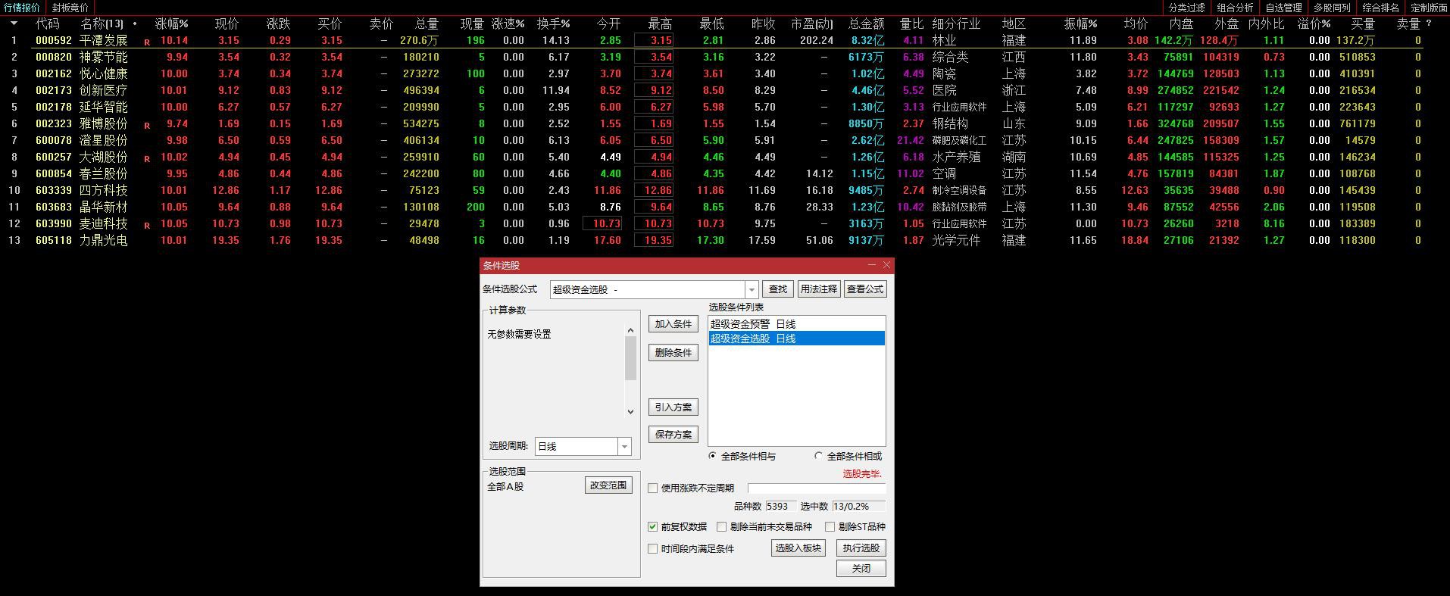Click the 关闭 button
Viewport: 1450px width, 596px height.
tap(861, 568)
